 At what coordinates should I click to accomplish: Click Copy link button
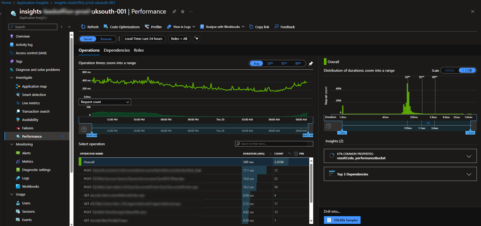pyautogui.click(x=259, y=27)
